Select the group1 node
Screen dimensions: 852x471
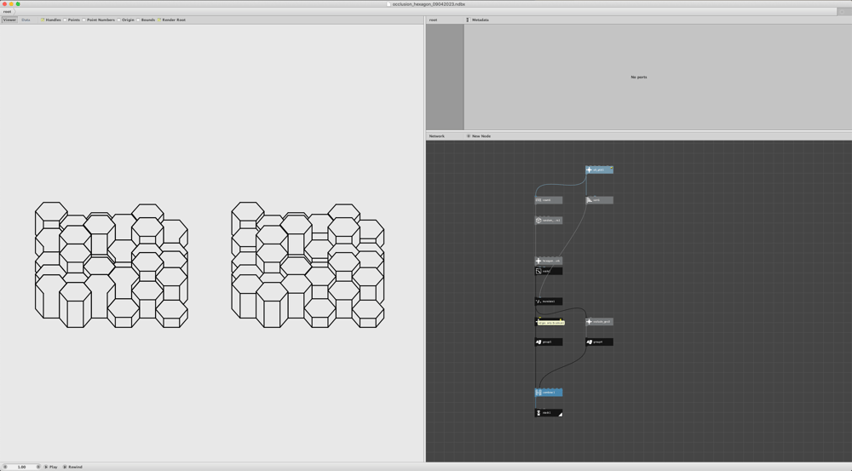[x=548, y=342]
